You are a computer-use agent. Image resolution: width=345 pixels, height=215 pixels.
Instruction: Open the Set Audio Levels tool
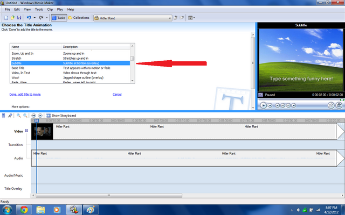pyautogui.click(x=4, y=116)
